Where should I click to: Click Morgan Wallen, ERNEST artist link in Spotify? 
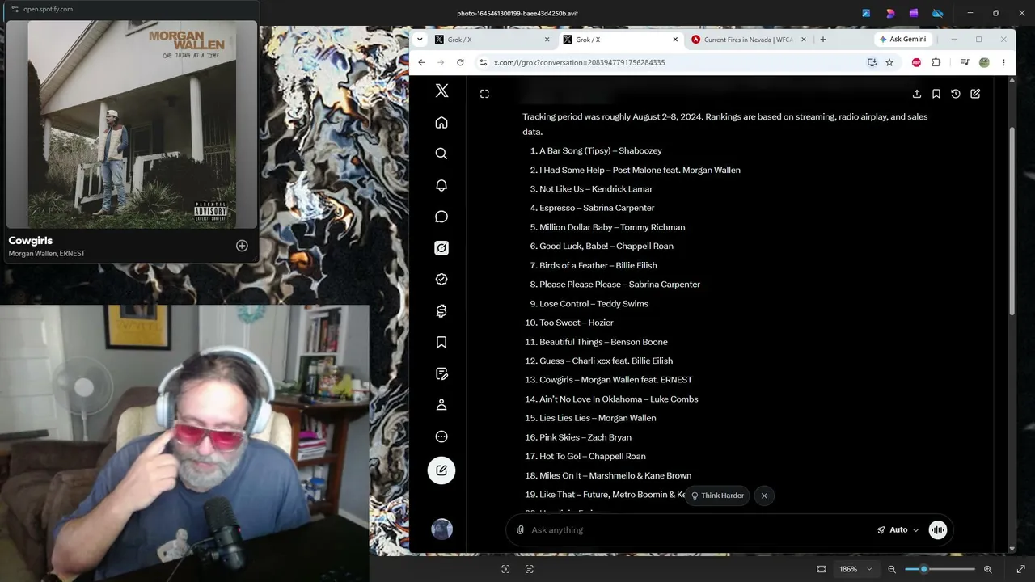click(x=47, y=253)
